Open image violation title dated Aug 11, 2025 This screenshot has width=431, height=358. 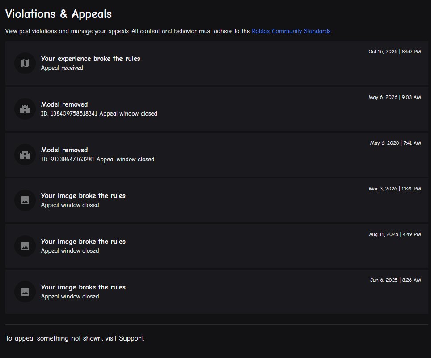point(83,242)
